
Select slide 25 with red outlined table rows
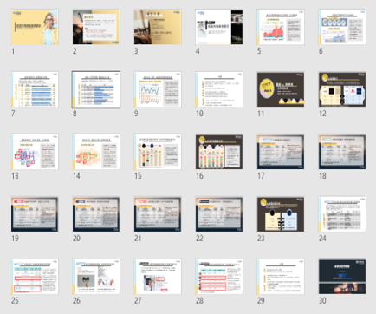click(x=35, y=277)
